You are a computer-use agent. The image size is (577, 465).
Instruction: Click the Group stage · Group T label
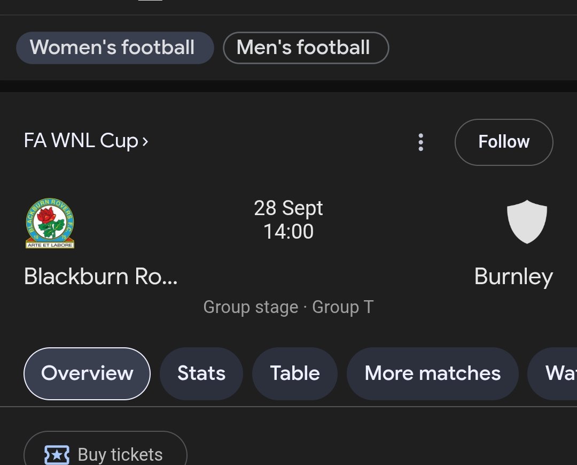(x=288, y=307)
